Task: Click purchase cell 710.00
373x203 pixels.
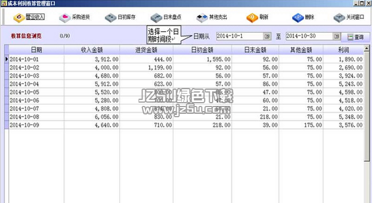Action: click(146, 125)
